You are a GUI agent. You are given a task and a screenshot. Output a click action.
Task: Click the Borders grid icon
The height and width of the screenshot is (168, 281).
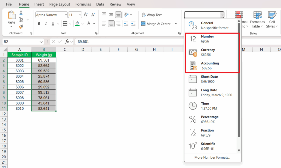click(x=65, y=24)
